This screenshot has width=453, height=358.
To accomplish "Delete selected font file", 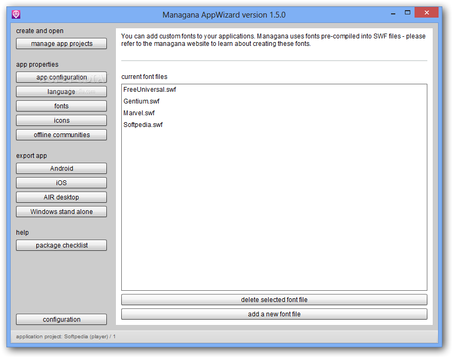I will [x=274, y=300].
